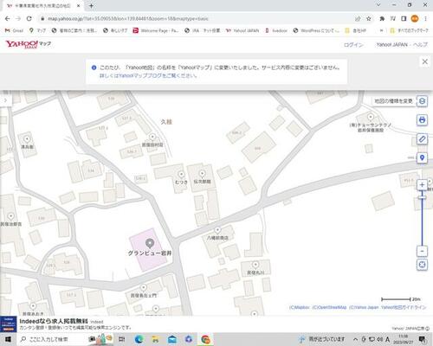Open the Yahoo! JAPAN bookmark
The image size is (433, 346).
[242, 30]
